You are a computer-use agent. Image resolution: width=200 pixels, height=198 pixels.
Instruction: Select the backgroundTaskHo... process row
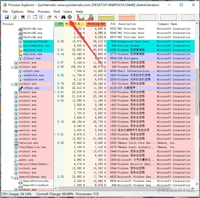point(98,42)
